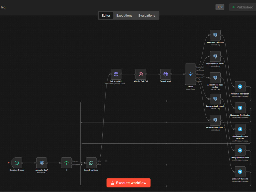This screenshot has height=192, width=256.
Task: Click the Execute workflow button
Action: tap(129, 183)
